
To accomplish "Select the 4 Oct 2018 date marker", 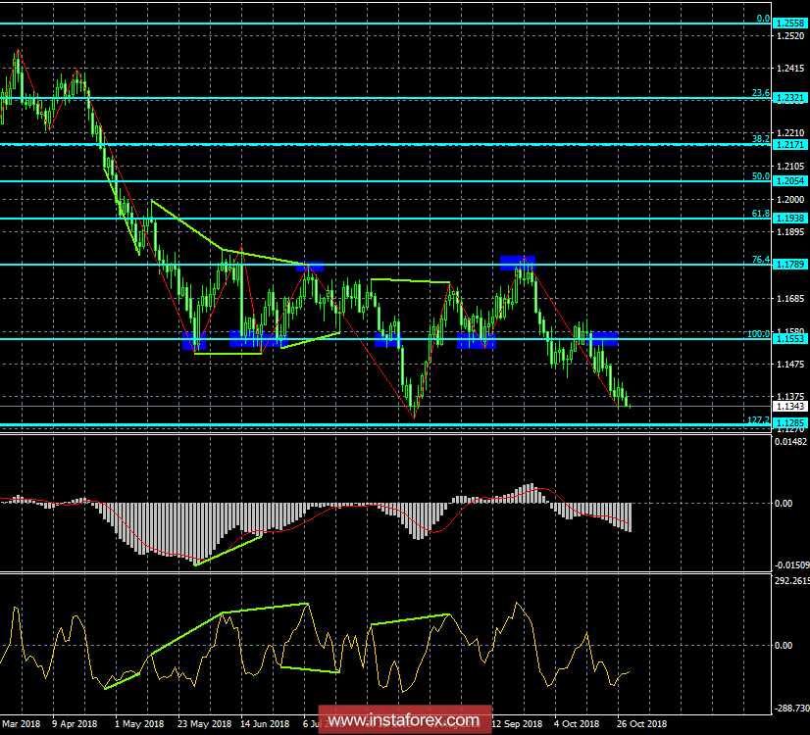I will point(577,724).
